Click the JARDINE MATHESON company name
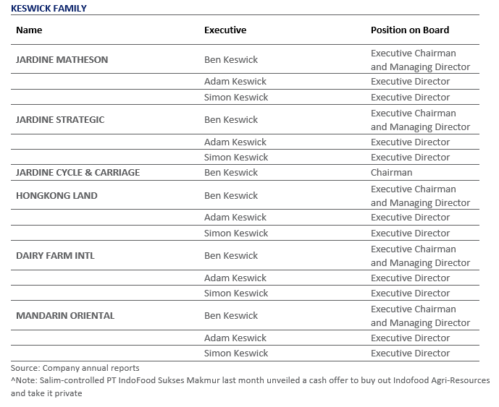 coord(62,60)
